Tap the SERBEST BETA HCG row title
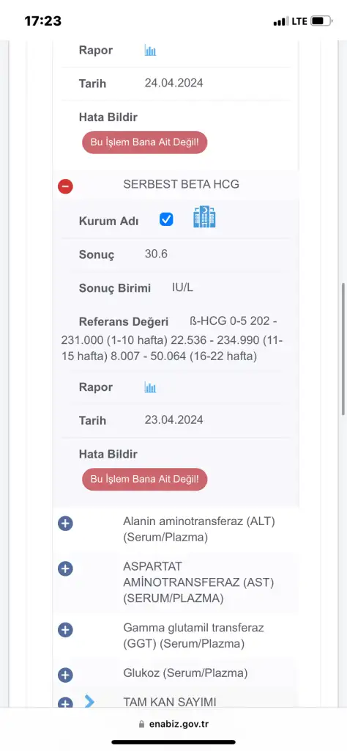Screen dimensions: 347x751 click(181, 184)
